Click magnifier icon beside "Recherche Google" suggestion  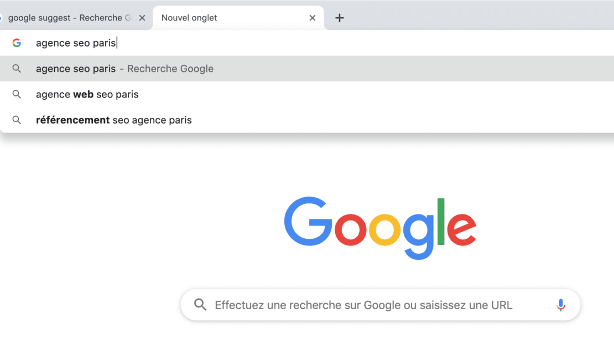[17, 69]
